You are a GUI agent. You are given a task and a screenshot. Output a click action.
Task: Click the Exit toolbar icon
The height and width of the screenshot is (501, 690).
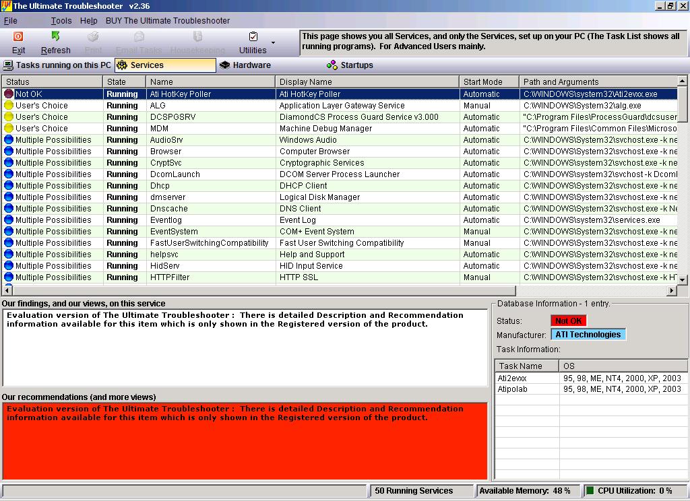[x=18, y=36]
